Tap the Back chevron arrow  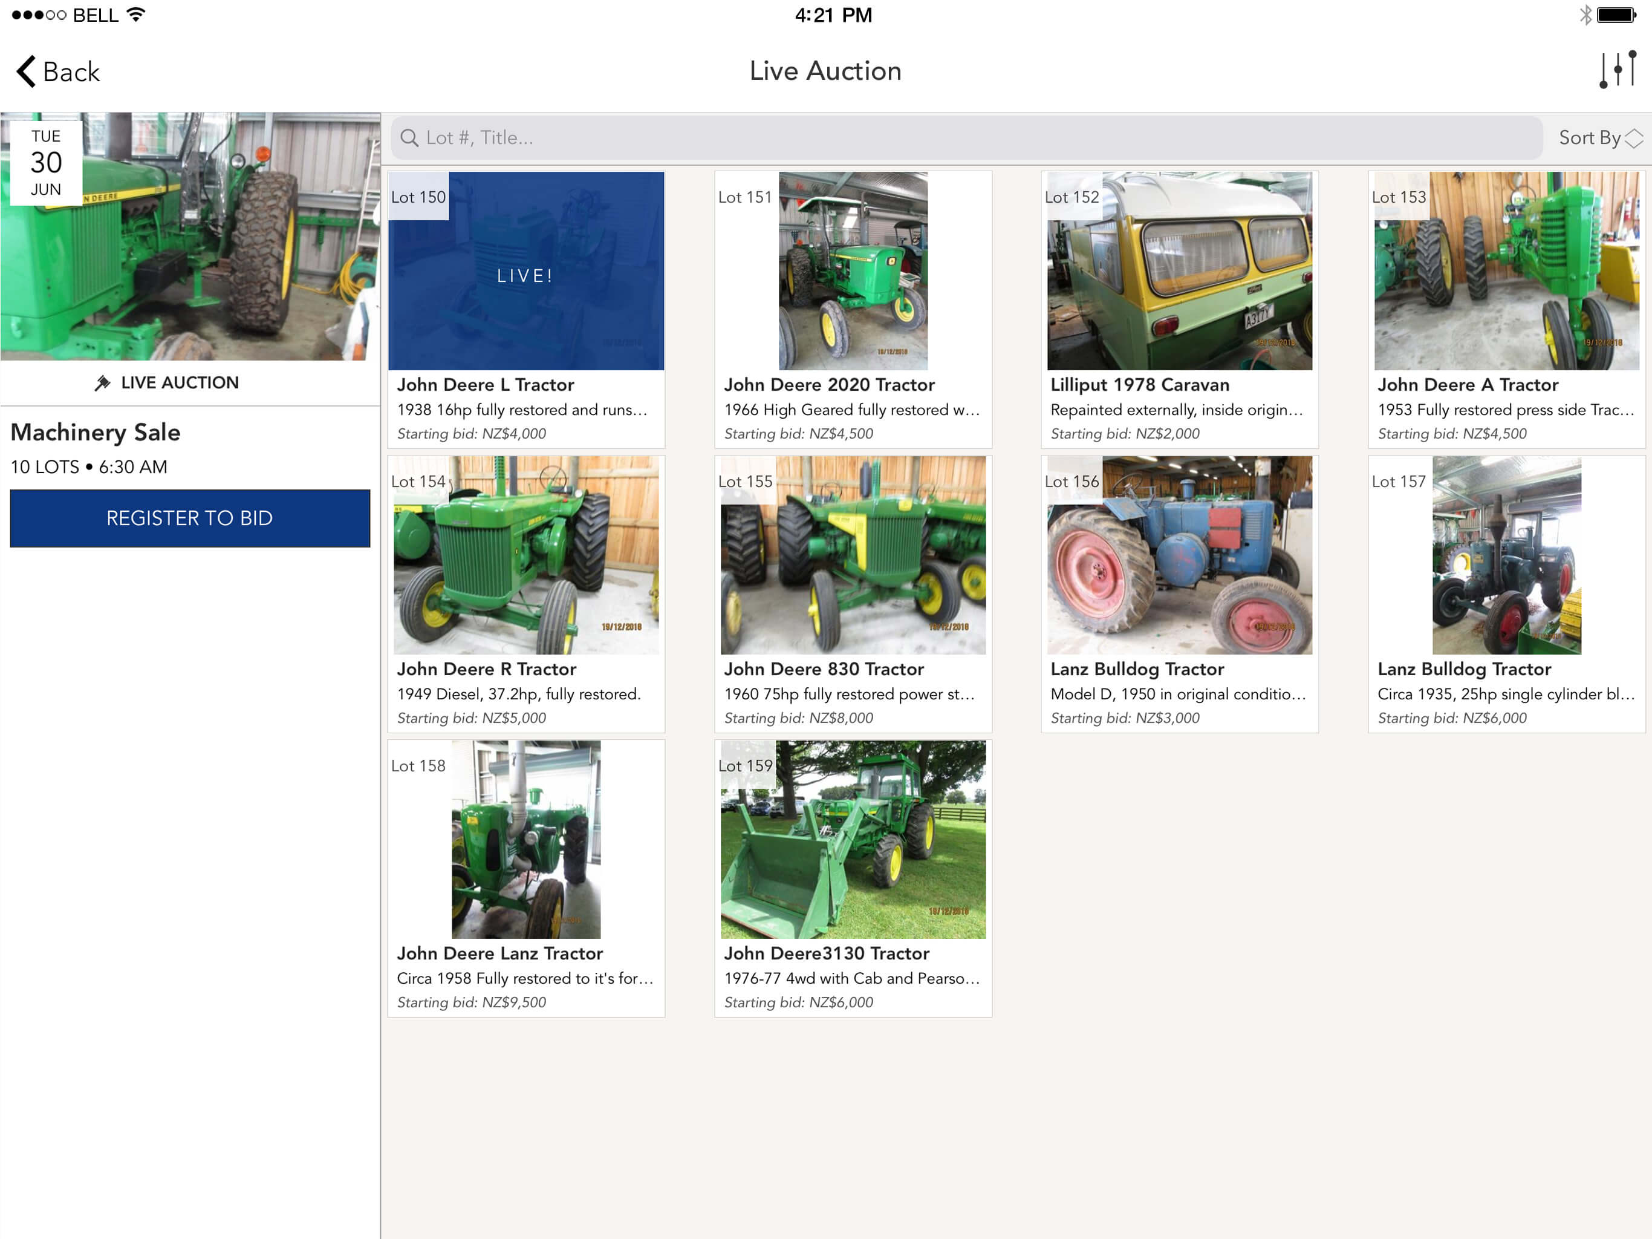click(x=26, y=72)
